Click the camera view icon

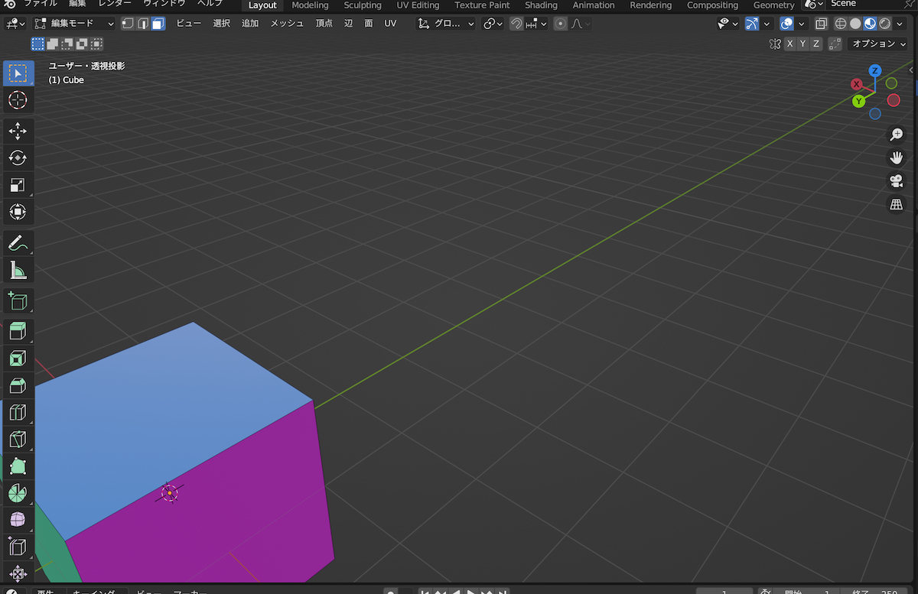tap(896, 181)
